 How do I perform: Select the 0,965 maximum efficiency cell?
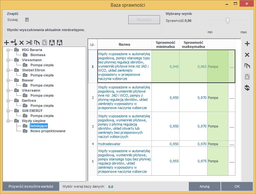[193, 67]
